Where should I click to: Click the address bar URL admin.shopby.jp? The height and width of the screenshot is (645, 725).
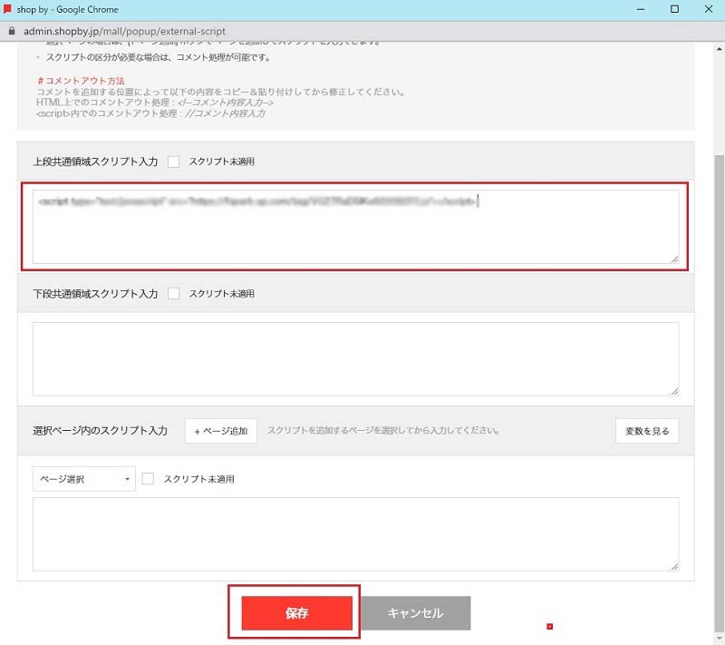[124, 31]
